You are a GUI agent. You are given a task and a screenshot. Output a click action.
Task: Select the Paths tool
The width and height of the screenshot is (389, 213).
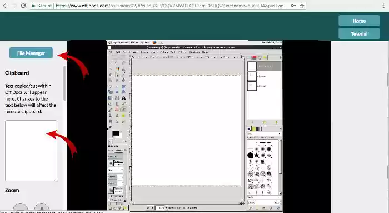pyautogui.click(x=117, y=75)
